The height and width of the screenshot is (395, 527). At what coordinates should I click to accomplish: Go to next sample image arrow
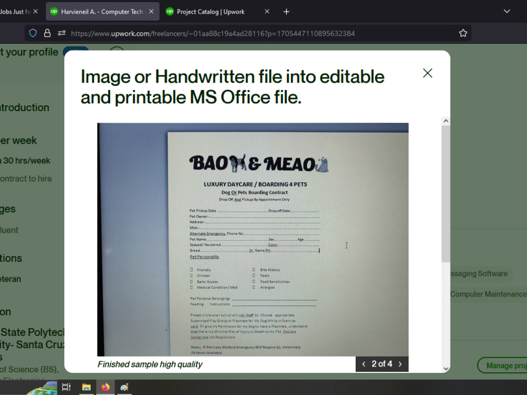[x=400, y=364]
